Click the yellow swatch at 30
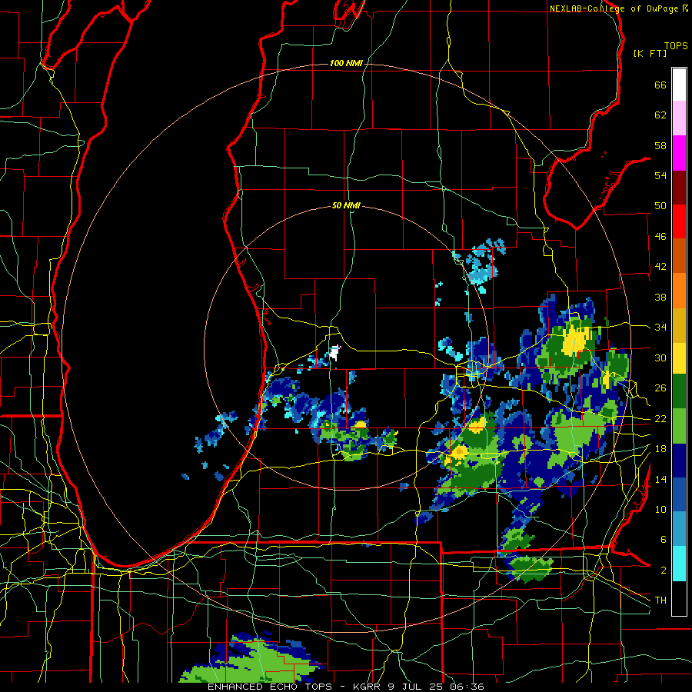 pos(679,358)
